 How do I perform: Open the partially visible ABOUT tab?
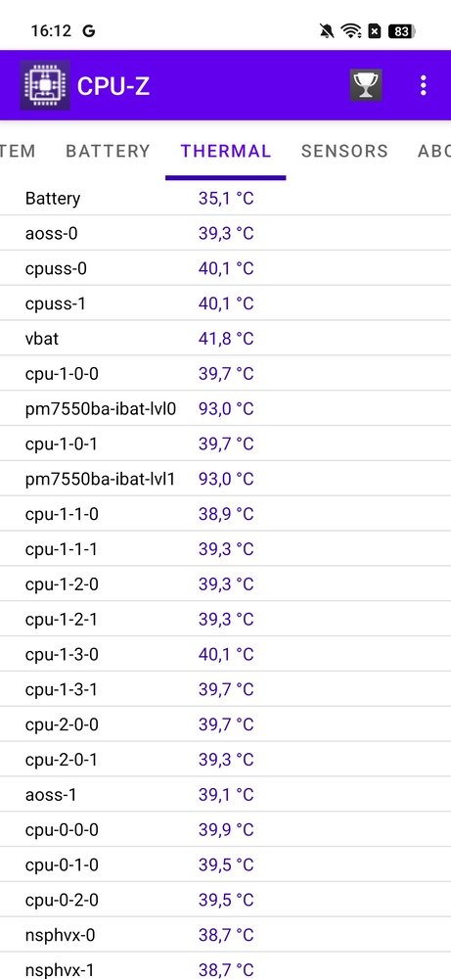[x=434, y=151]
